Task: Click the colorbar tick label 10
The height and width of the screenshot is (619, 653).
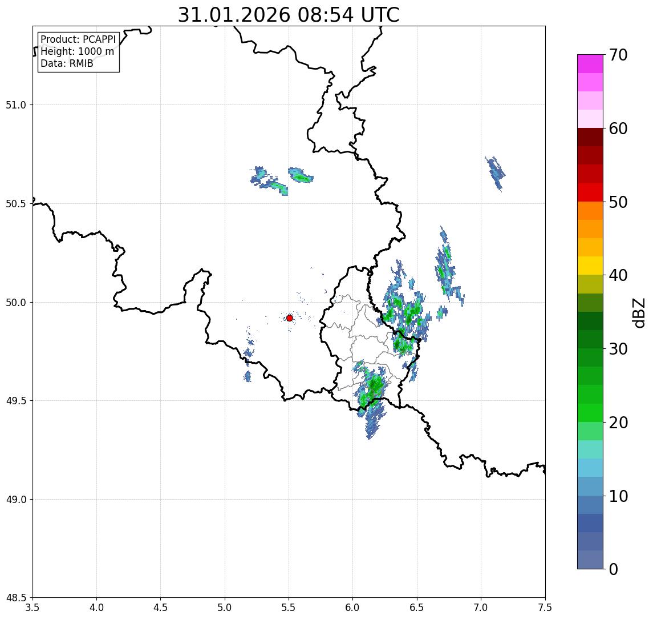Action: click(x=618, y=496)
